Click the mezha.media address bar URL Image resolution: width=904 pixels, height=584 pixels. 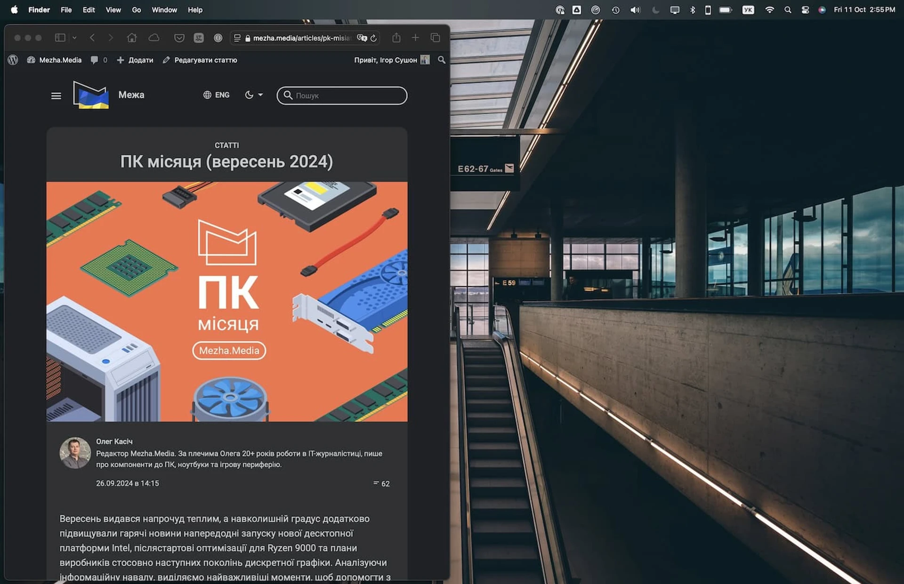[302, 38]
